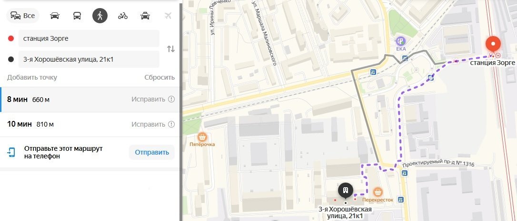Screen dimensions: 517x221
Task: Select the pedestrian walking mode icon
Action: (100, 16)
